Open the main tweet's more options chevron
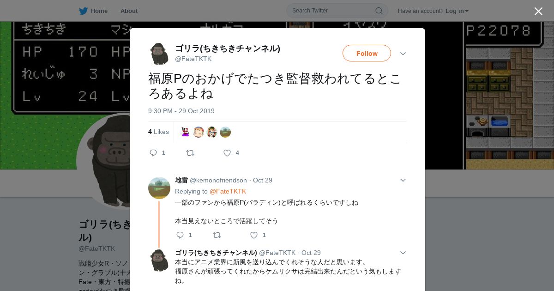This screenshot has height=291, width=554. click(x=403, y=54)
